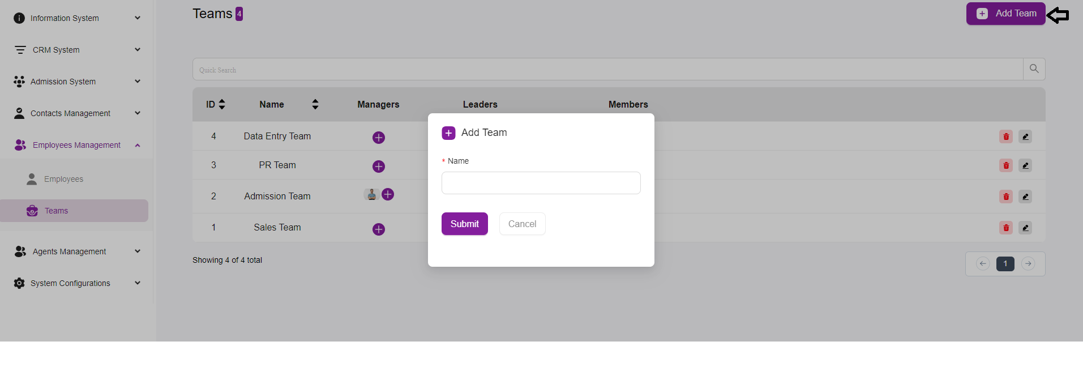This screenshot has height=367, width=1083.
Task: Click the team Name input field
Action: coord(541,183)
